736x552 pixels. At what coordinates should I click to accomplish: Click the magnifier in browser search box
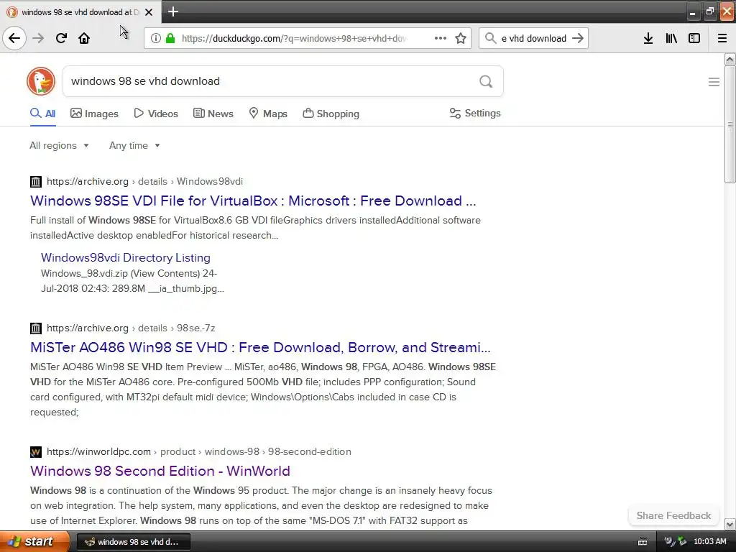click(x=490, y=38)
